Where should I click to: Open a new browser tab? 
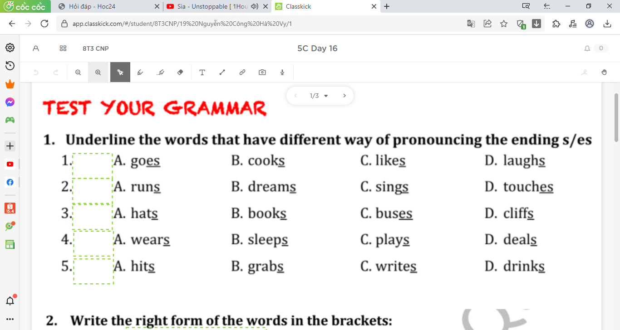pyautogui.click(x=387, y=6)
